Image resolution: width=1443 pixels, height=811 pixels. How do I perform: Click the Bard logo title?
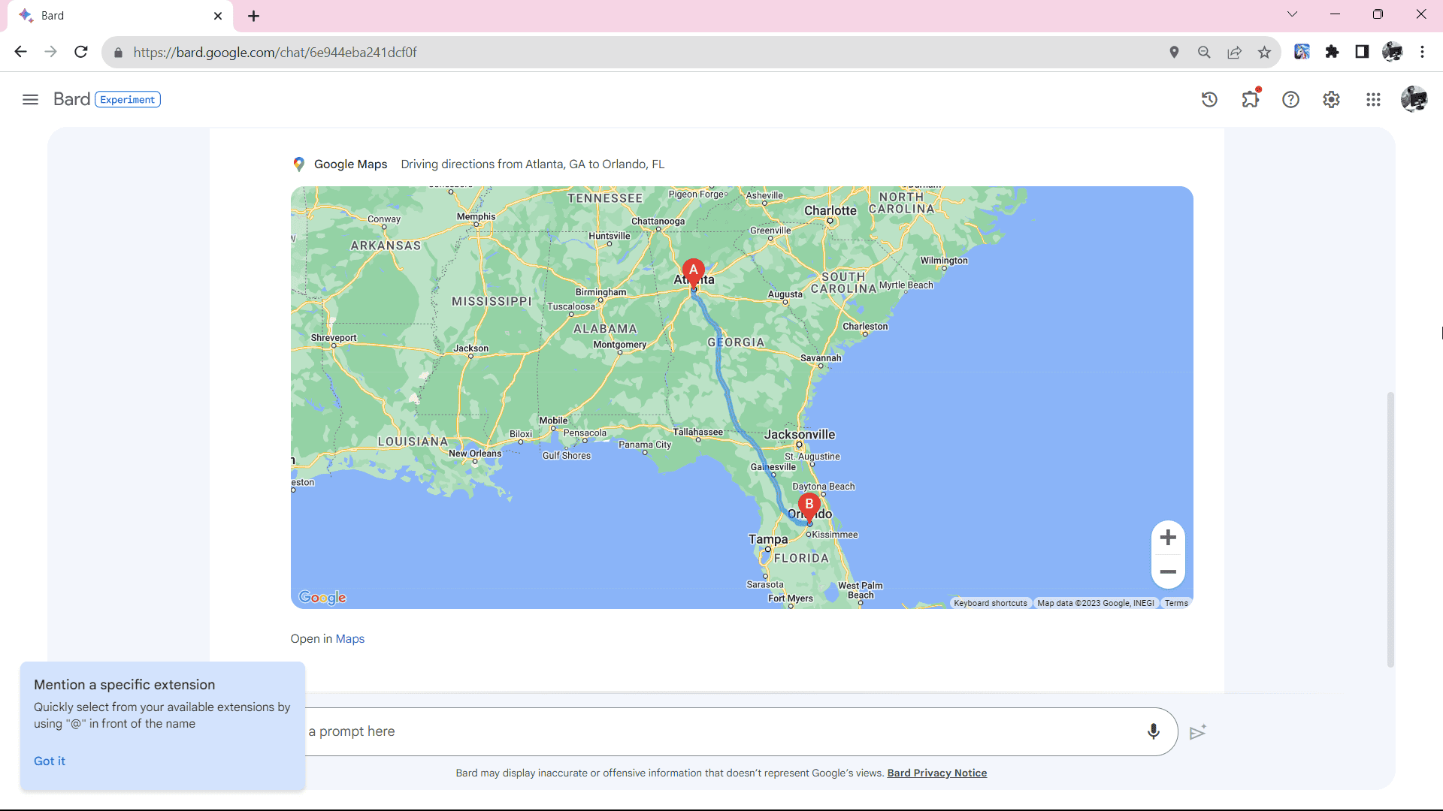click(x=71, y=99)
